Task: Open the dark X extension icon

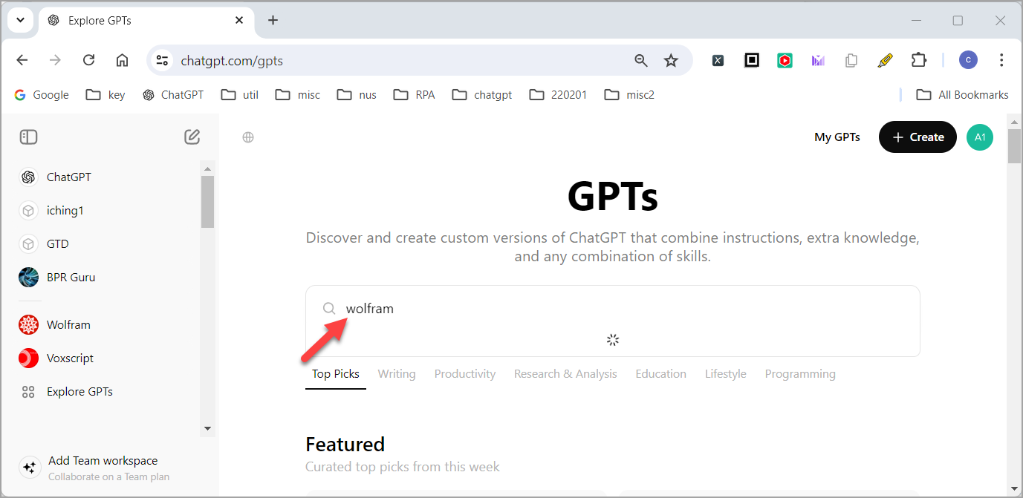Action: 718,61
